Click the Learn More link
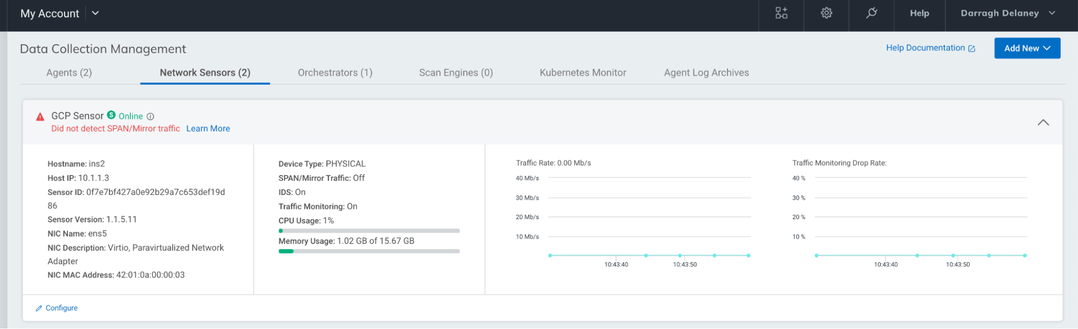The width and height of the screenshot is (1078, 329). point(208,129)
